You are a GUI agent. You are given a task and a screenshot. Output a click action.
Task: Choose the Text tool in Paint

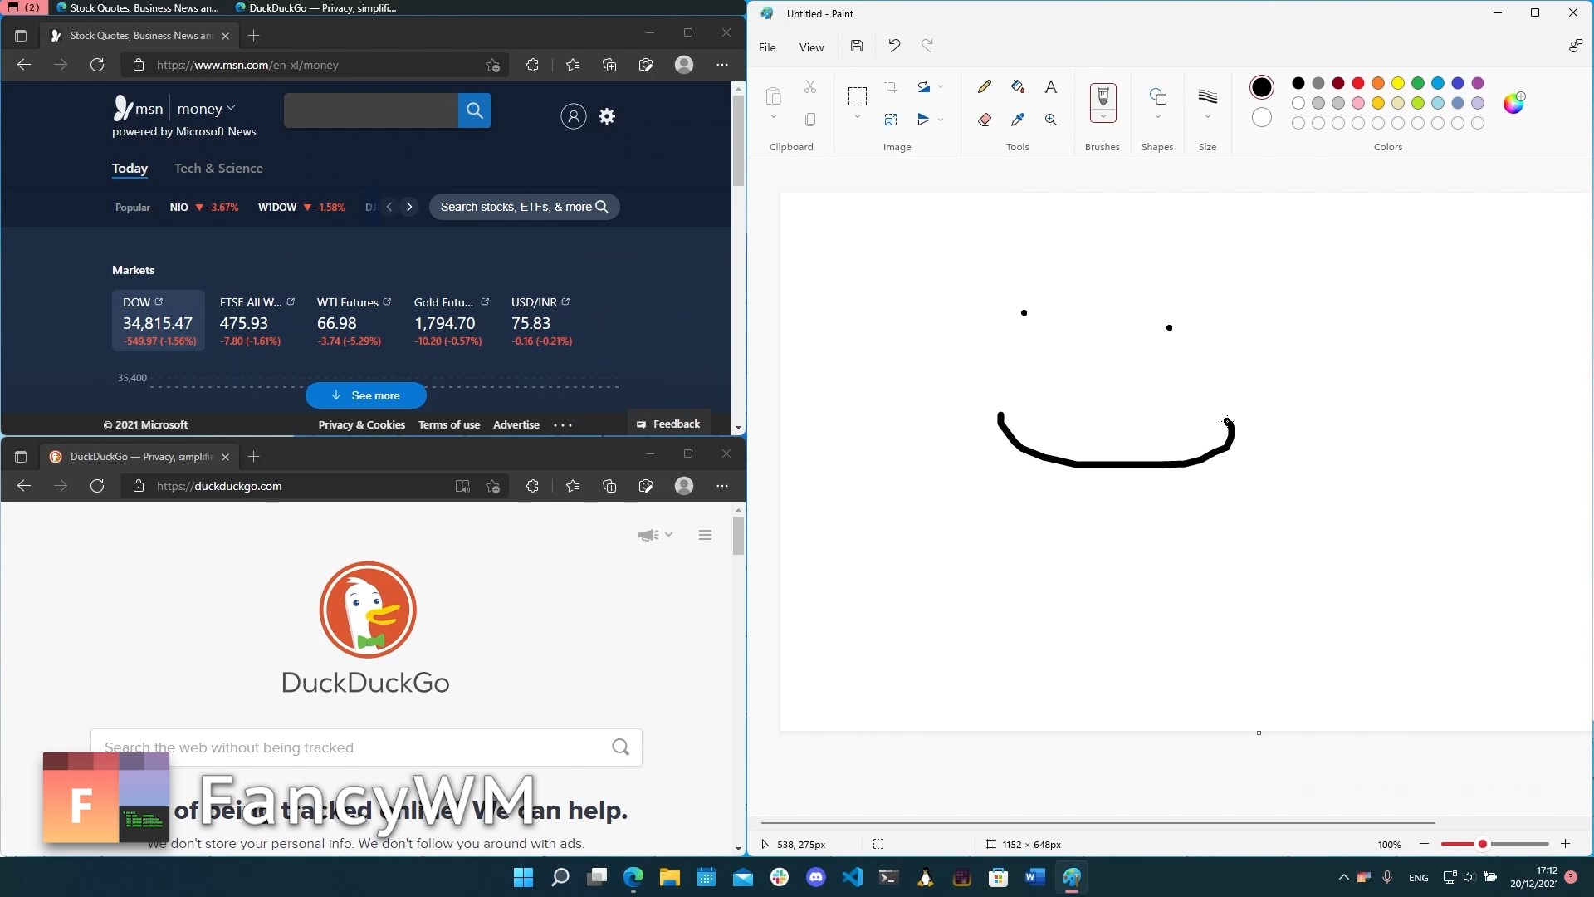pyautogui.click(x=1051, y=86)
